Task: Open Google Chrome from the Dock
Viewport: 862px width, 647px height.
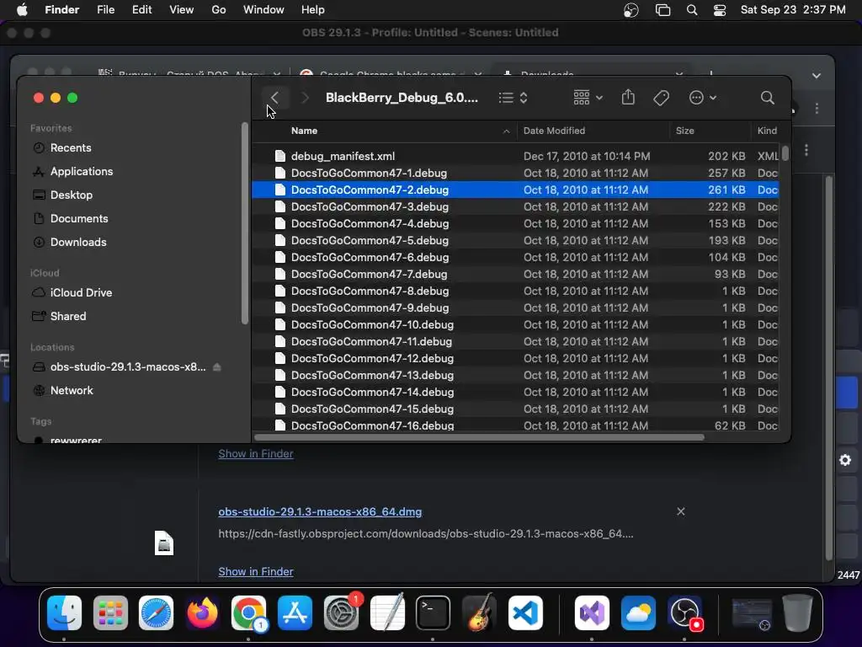Action: [x=249, y=612]
